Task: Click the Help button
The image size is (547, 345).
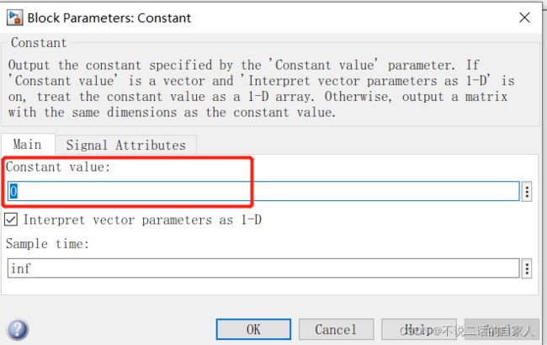Action: coord(418,329)
